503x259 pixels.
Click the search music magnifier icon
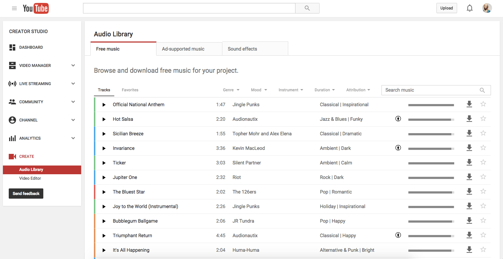482,90
